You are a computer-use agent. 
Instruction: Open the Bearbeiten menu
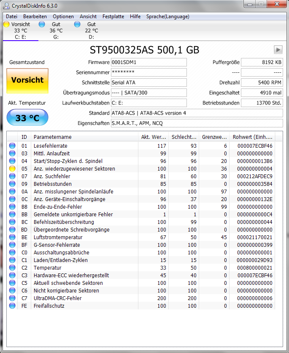(35, 17)
